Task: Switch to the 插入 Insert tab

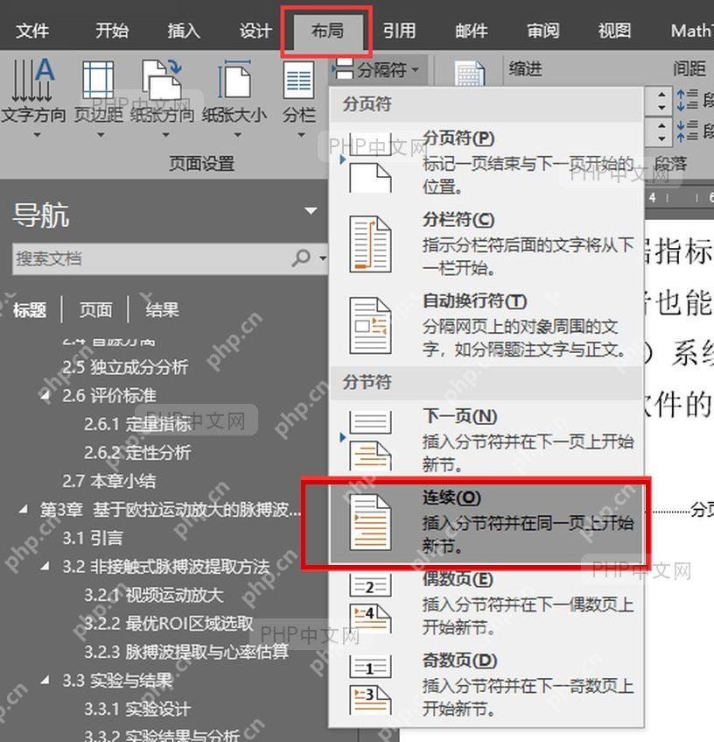Action: coord(184,31)
